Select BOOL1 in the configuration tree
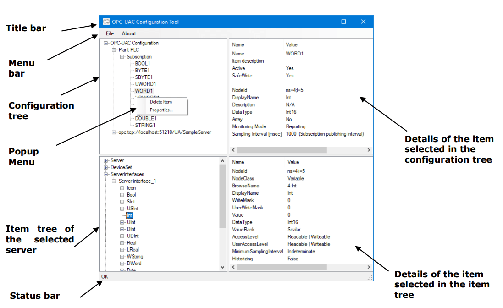Viewport: 503px width, 308px height. [143, 63]
